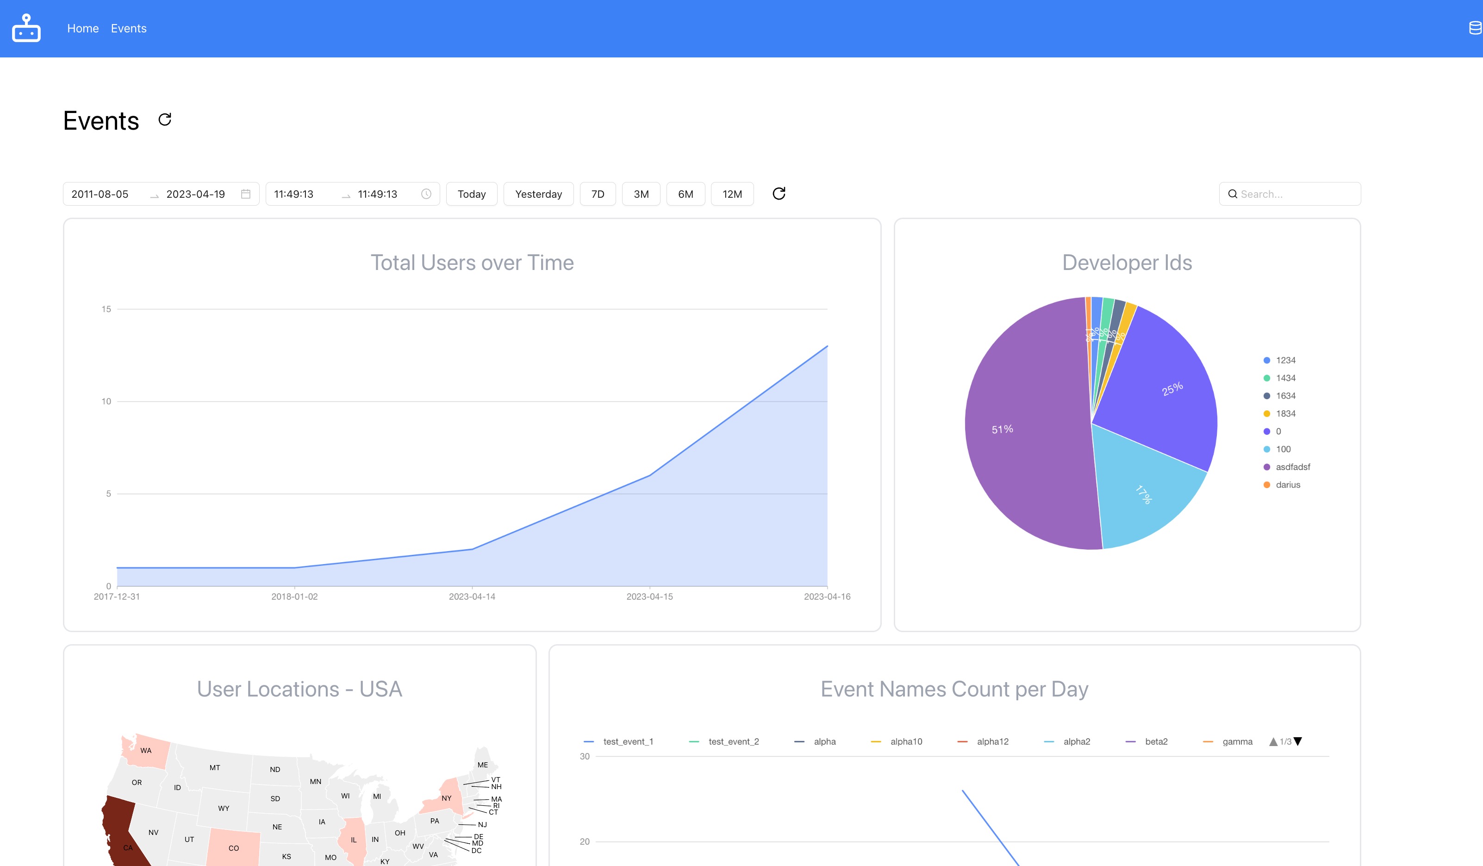Open the calendar icon in date range
Viewport: 1483px width, 866px height.
point(246,194)
